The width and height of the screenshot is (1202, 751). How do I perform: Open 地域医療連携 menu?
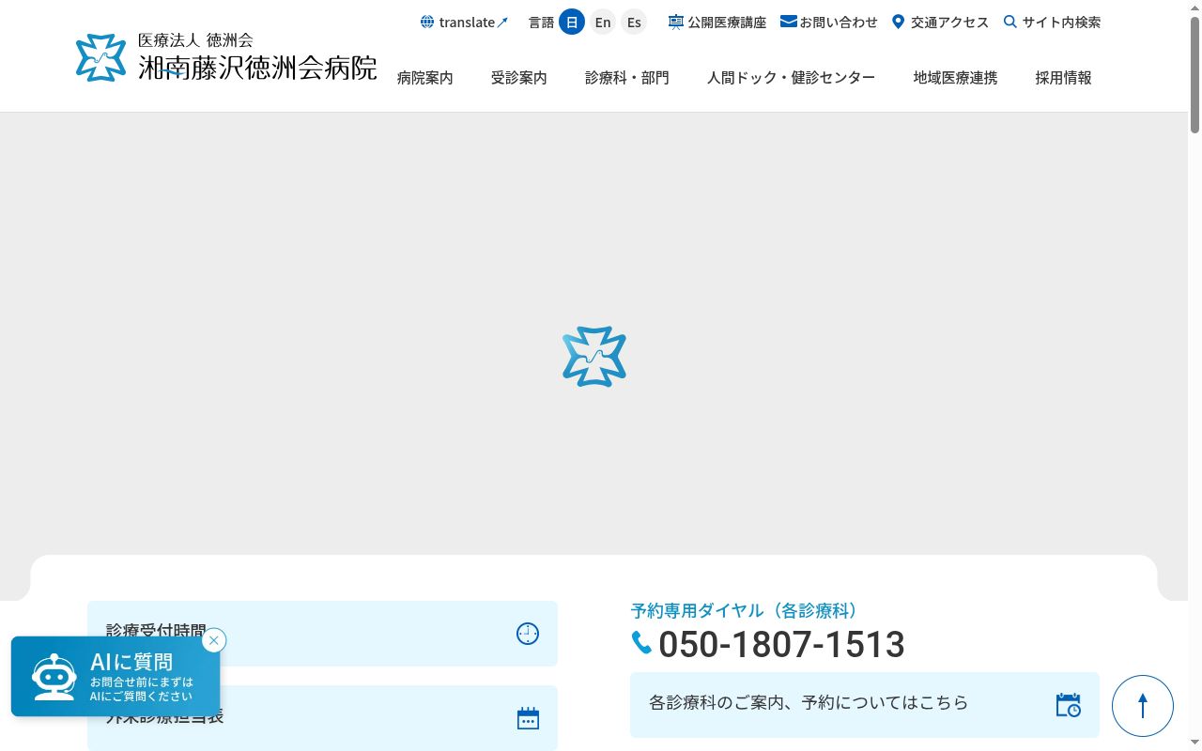tap(956, 78)
